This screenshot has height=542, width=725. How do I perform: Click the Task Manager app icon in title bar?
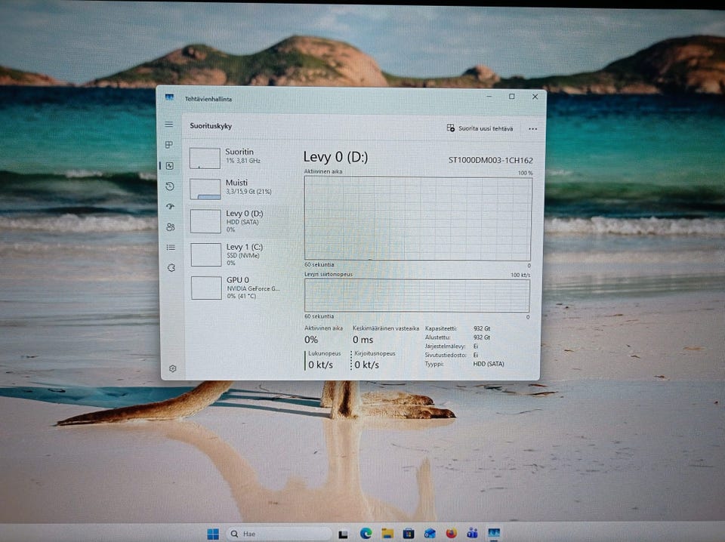[169, 97]
